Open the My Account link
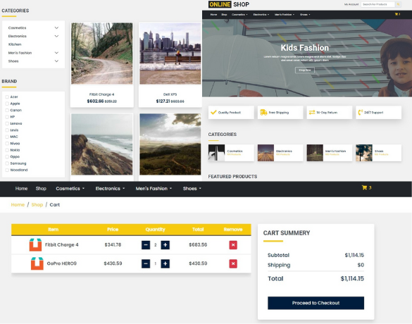 [x=351, y=4]
